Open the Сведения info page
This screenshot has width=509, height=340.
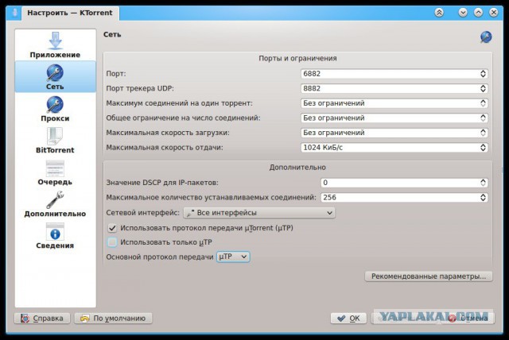[x=55, y=236]
